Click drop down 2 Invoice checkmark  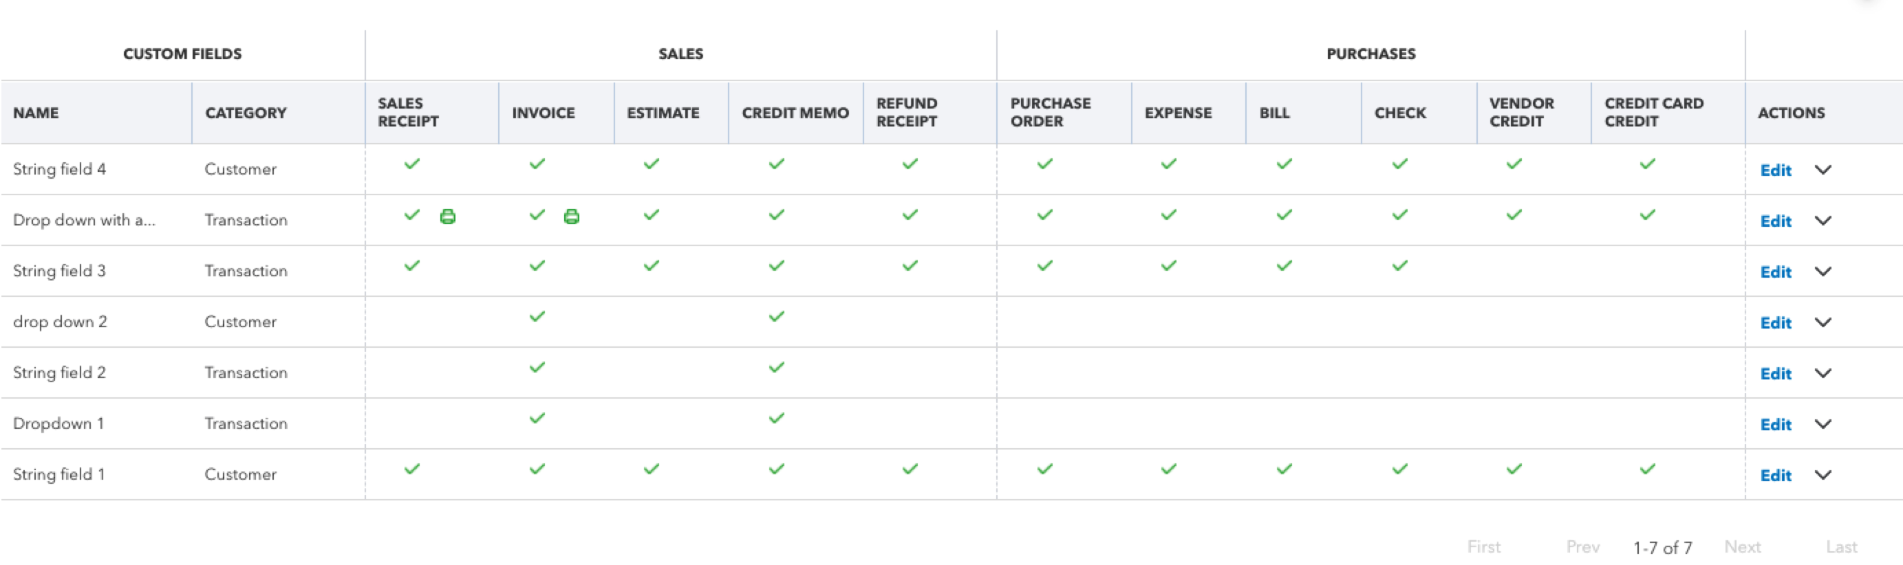click(x=537, y=316)
